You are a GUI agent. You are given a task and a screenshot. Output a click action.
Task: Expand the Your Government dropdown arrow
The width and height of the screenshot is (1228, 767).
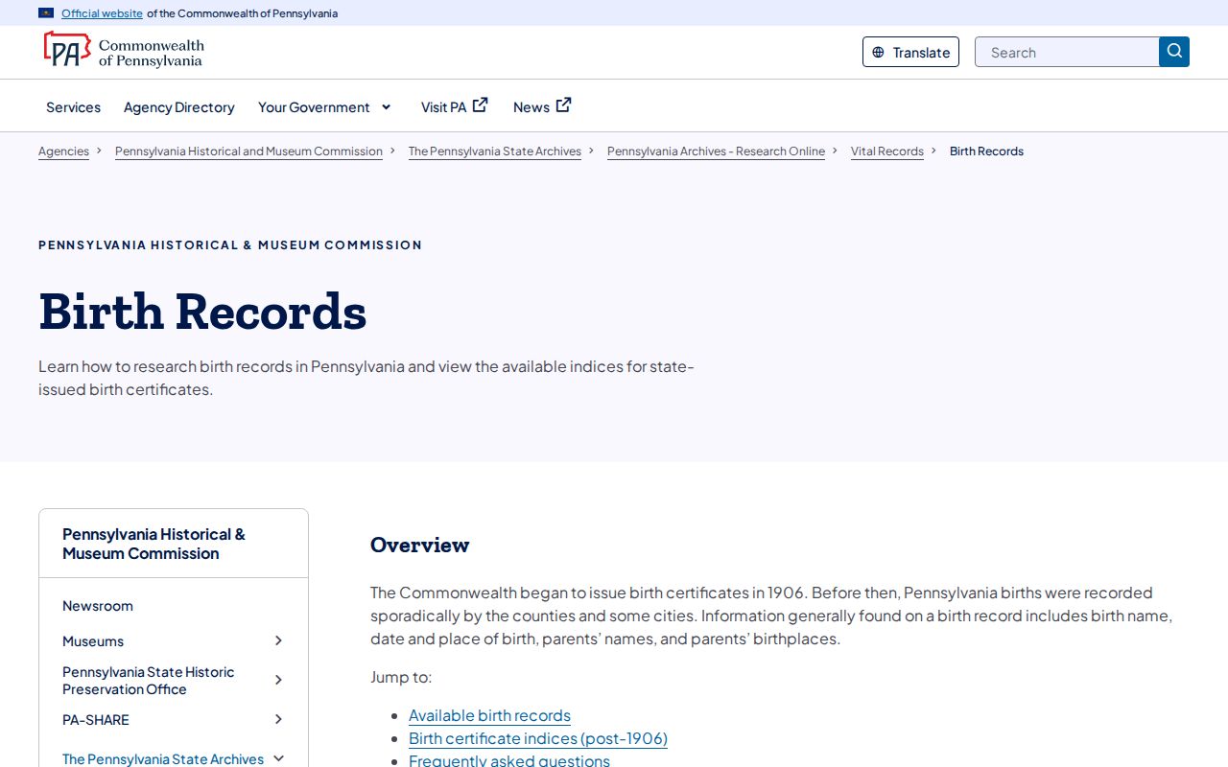click(386, 107)
